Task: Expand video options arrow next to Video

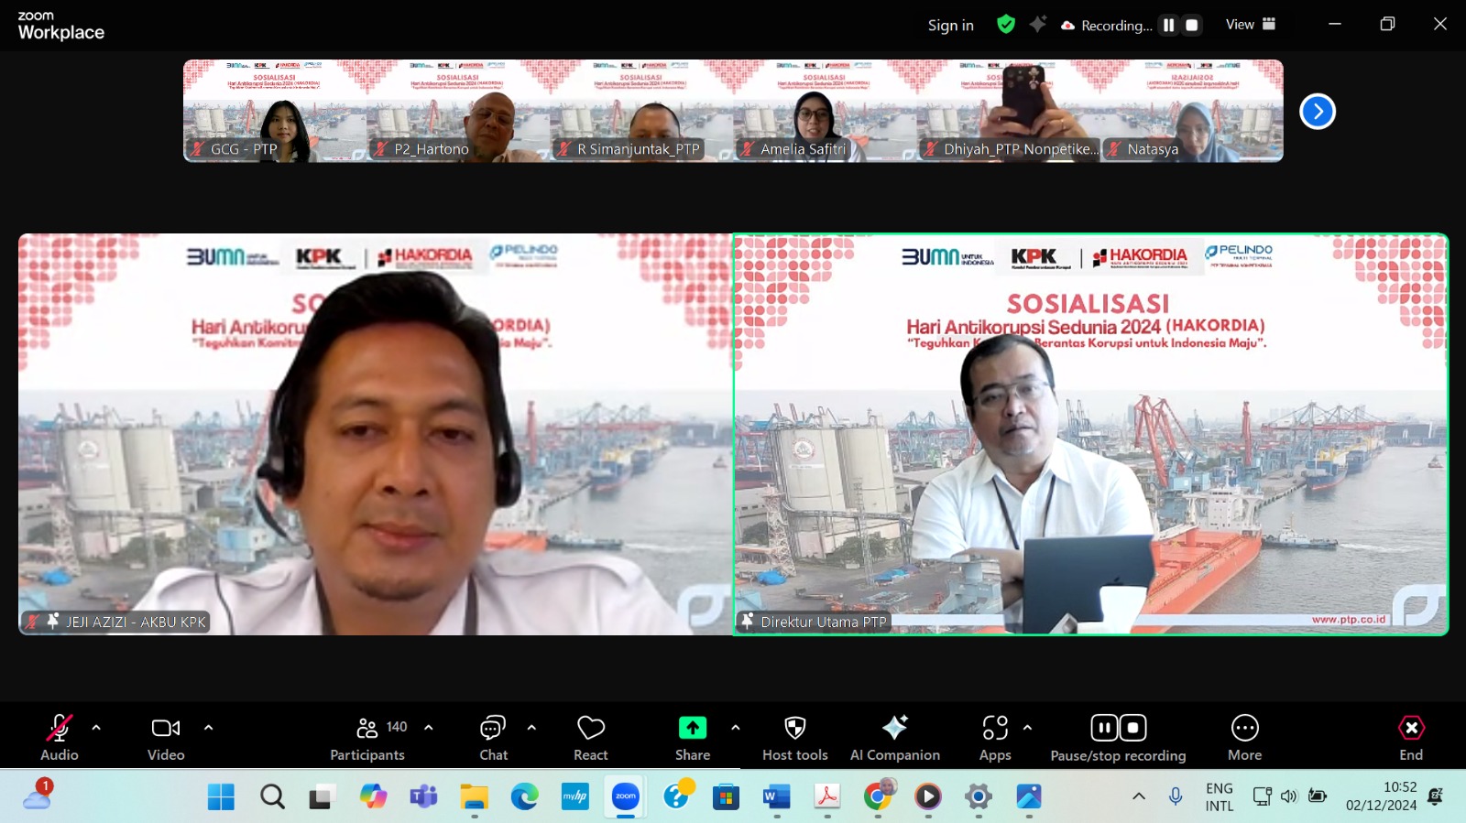Action: [208, 728]
